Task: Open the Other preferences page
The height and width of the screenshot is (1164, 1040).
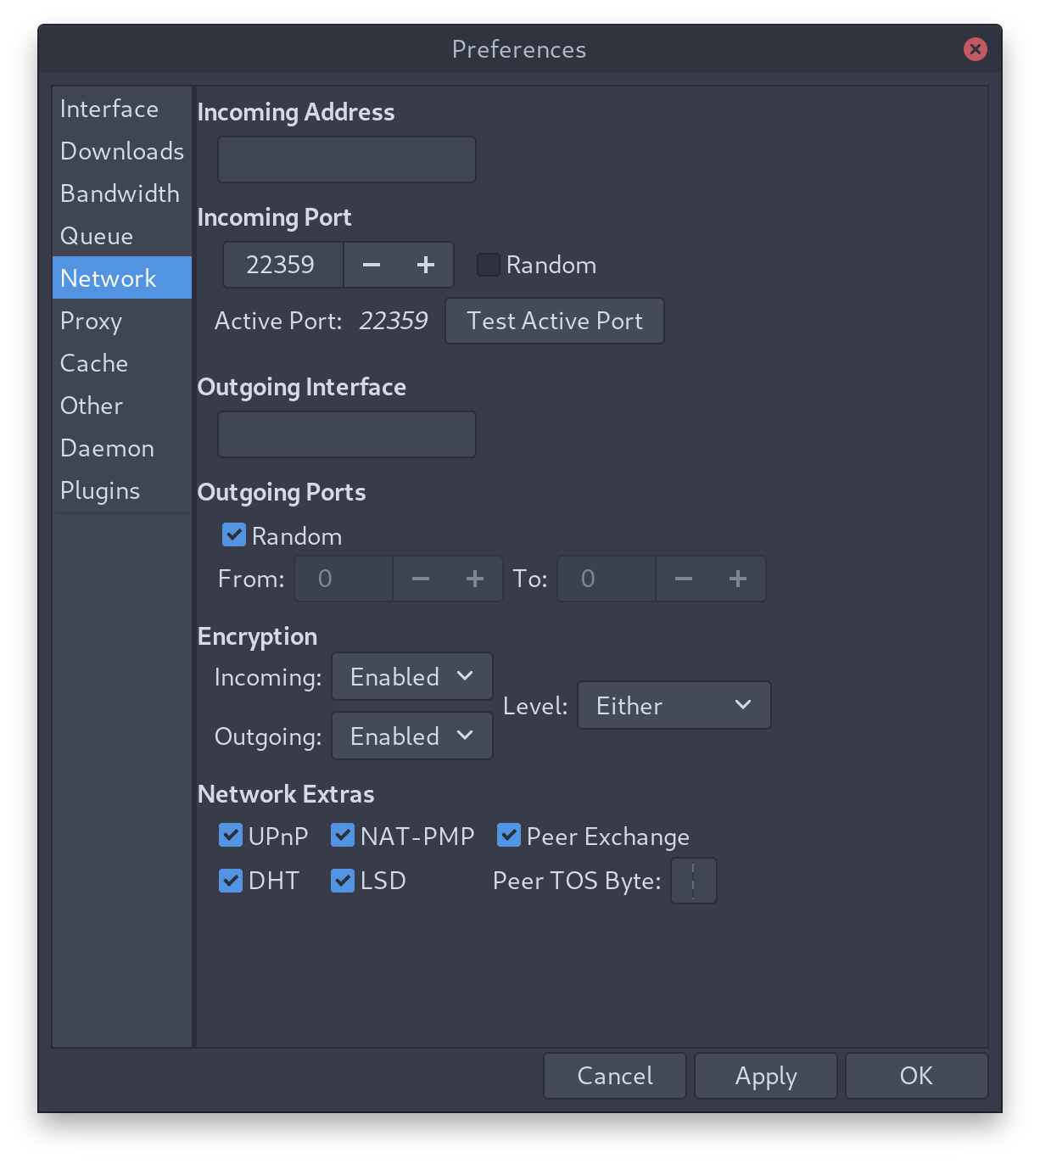Action: 122,406
